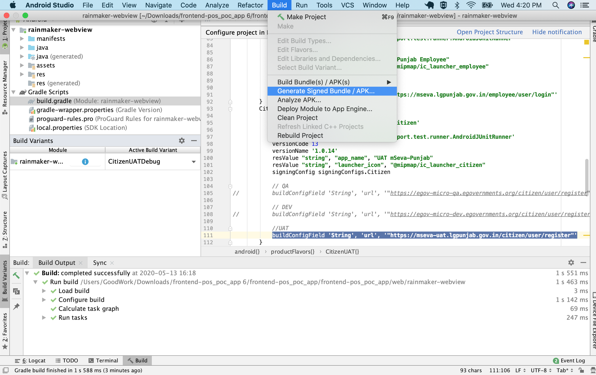The image size is (596, 375).
Task: Open the CitizenUATDebug build variant dropdown
Action: coord(194,162)
